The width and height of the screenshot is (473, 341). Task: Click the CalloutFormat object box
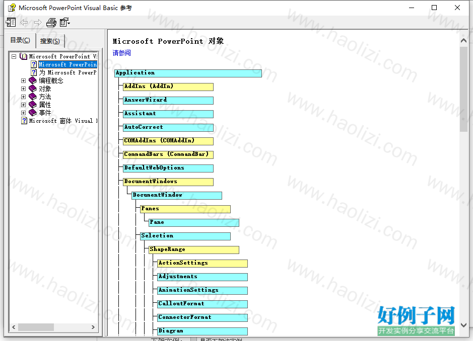coord(202,304)
